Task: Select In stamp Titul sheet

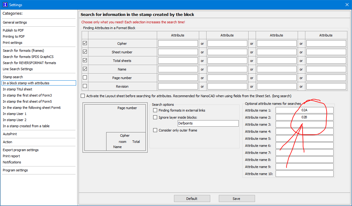Action: point(17,89)
